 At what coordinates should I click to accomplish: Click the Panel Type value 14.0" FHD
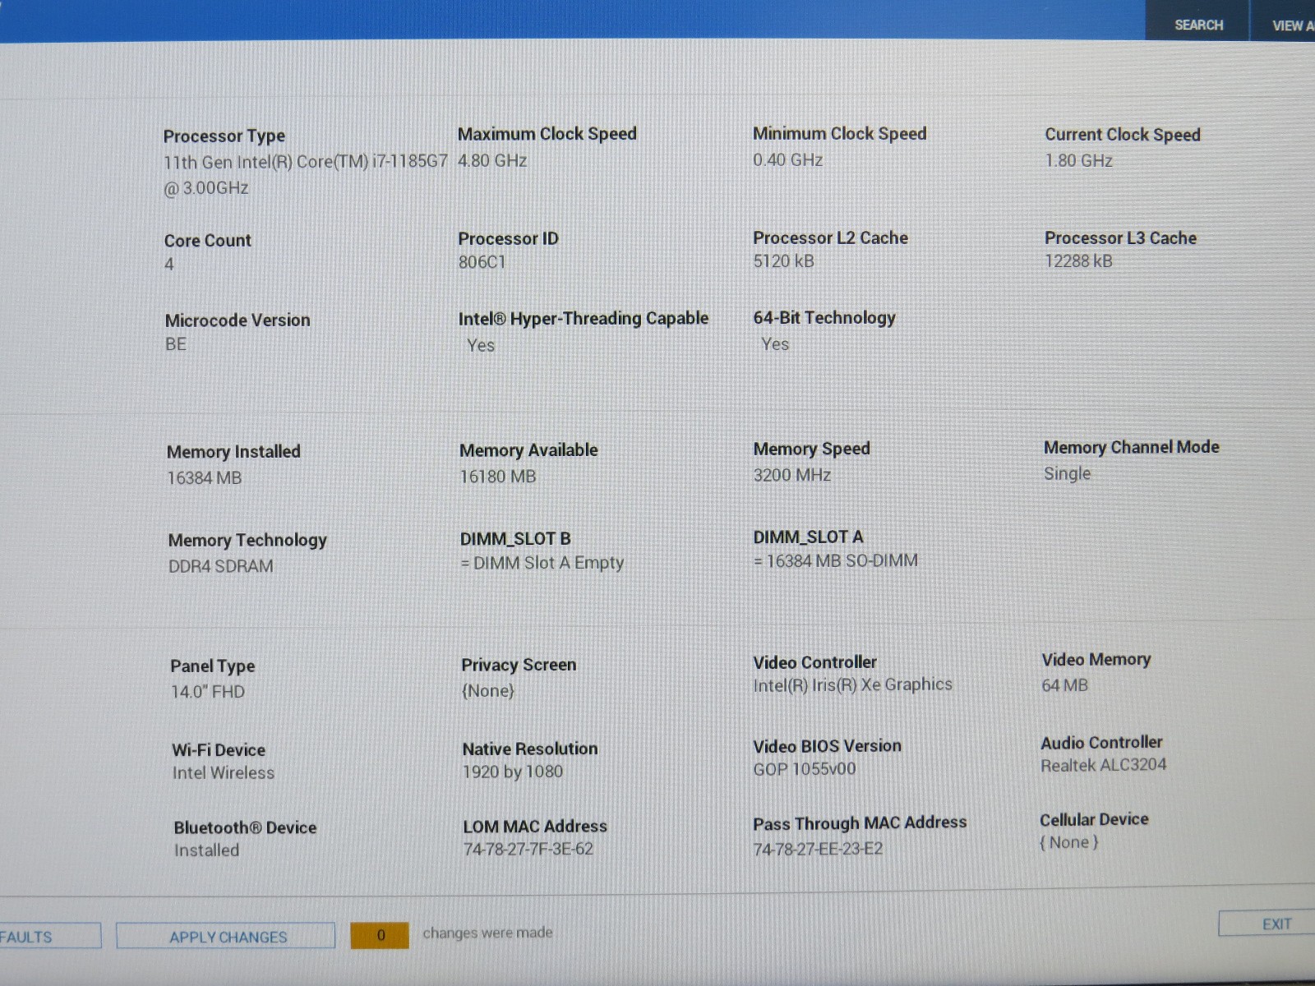[207, 692]
